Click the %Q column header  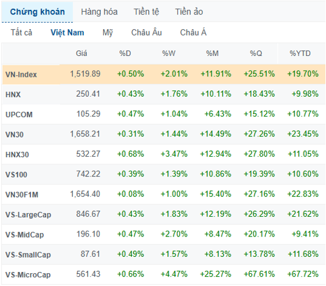tap(256, 54)
